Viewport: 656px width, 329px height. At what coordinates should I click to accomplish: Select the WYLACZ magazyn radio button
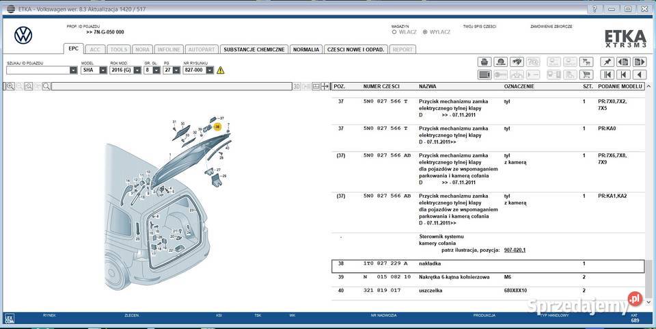[425, 31]
